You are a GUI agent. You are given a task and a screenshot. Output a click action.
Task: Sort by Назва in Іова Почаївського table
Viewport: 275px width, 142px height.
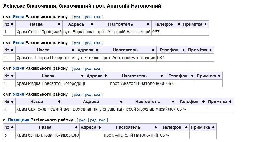point(47,127)
